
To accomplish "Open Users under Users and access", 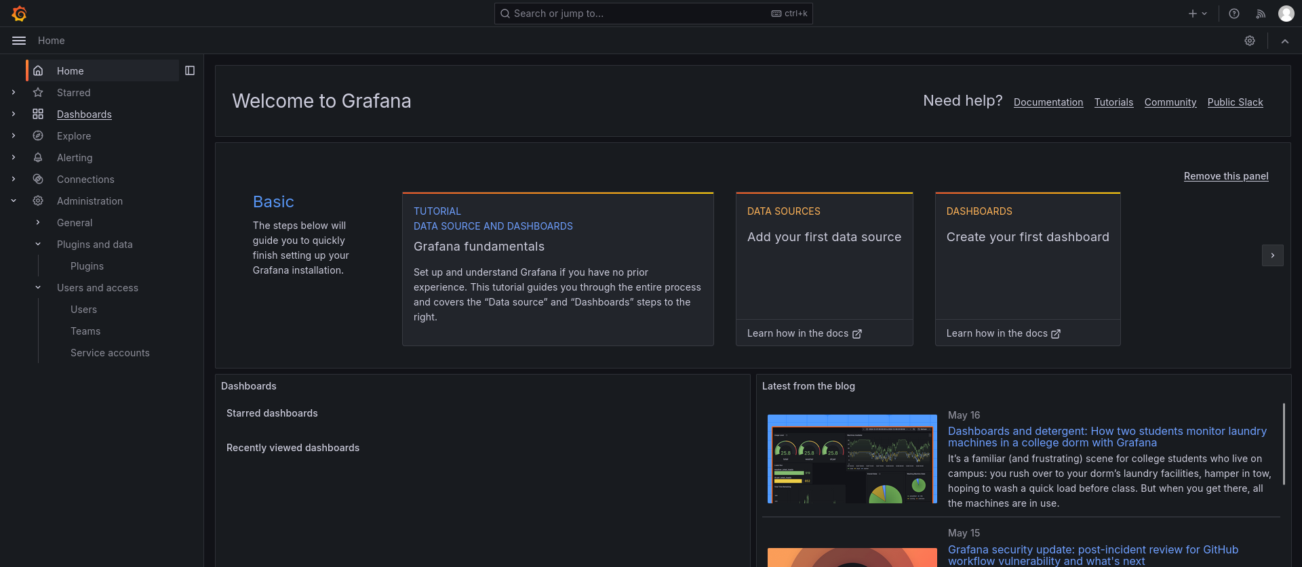I will pyautogui.click(x=83, y=310).
